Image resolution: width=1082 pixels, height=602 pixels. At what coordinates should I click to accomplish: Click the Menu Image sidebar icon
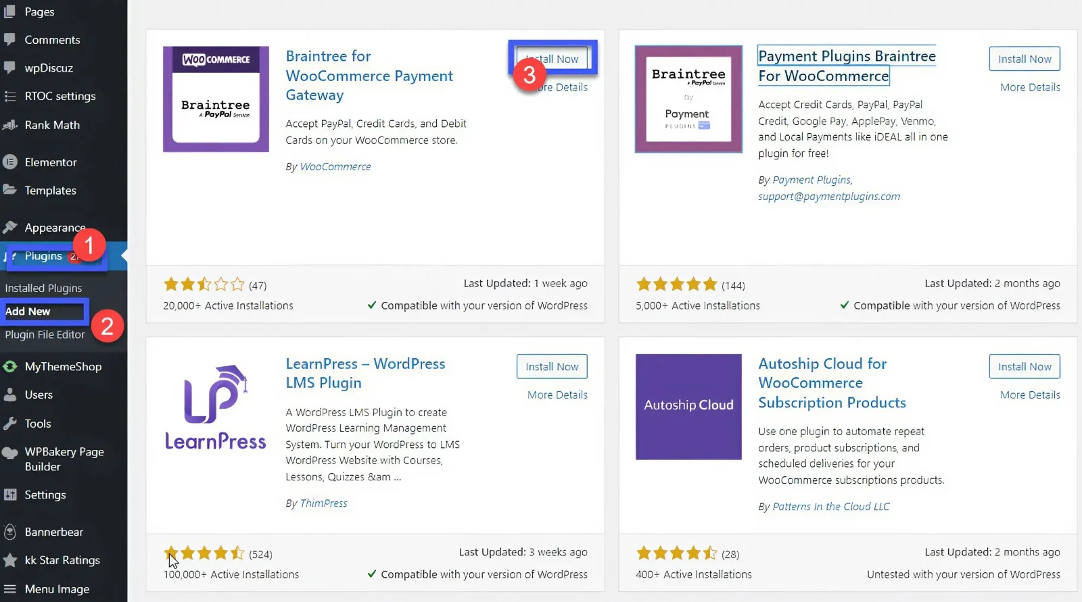click(x=9, y=588)
